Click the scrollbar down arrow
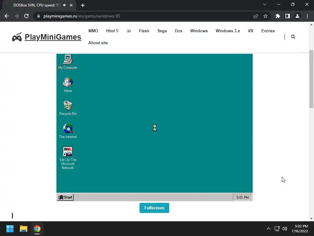 (311, 218)
